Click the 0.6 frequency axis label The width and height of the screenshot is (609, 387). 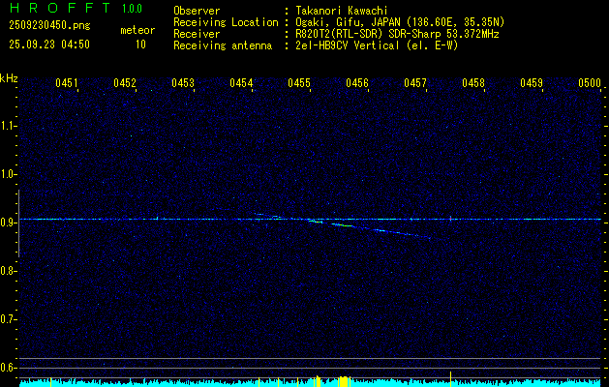tap(9, 367)
